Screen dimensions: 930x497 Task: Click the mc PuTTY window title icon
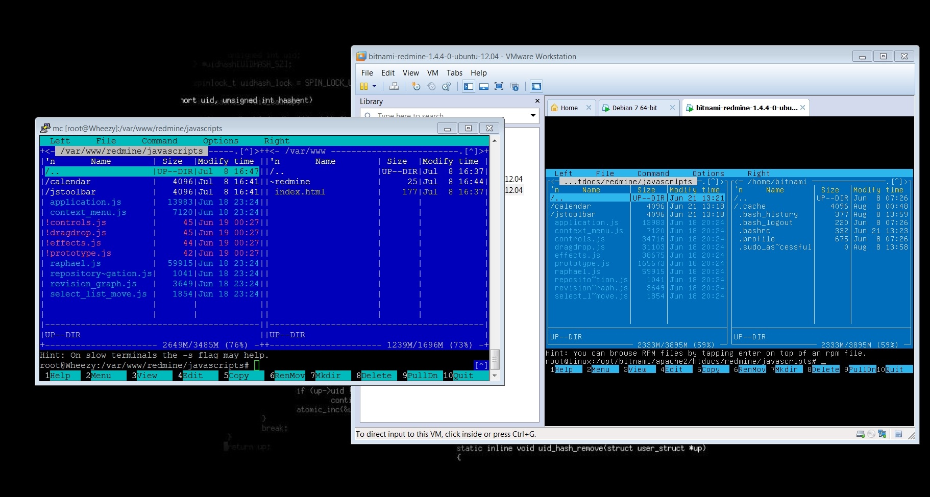click(x=45, y=128)
